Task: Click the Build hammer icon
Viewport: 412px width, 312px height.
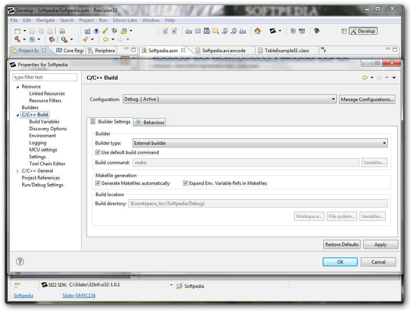Action: (x=17, y=39)
